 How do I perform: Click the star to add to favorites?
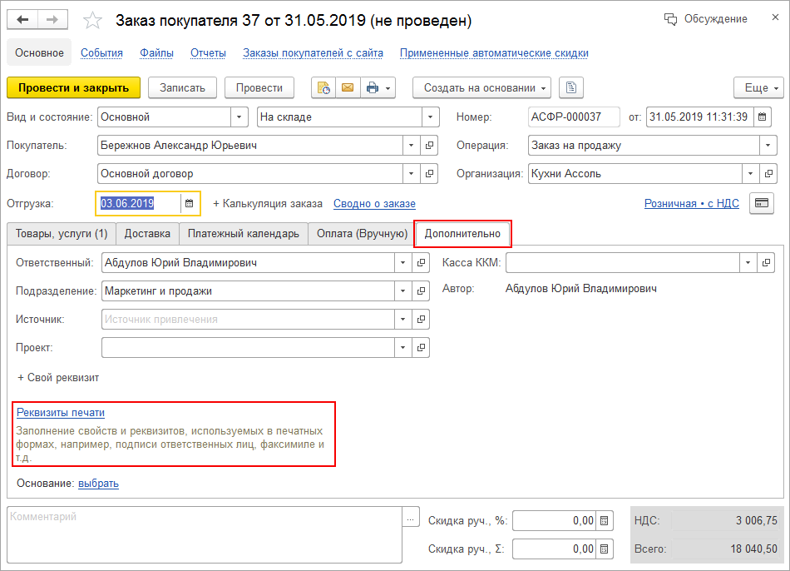(94, 20)
